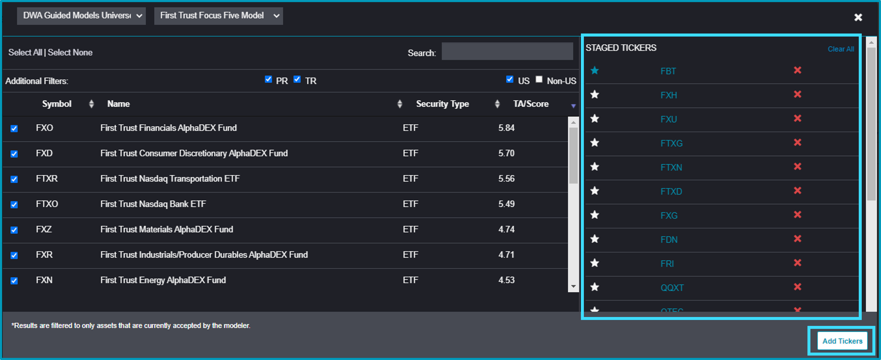The height and width of the screenshot is (360, 881).
Task: Sort by Name column sort arrows
Action: pyautogui.click(x=400, y=104)
